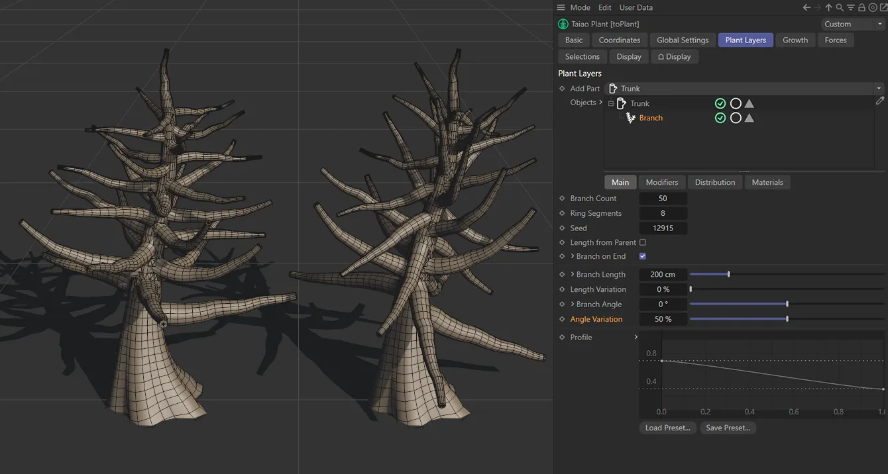This screenshot has height=474, width=888.
Task: Open the Add Part dropdown
Action: pos(879,88)
